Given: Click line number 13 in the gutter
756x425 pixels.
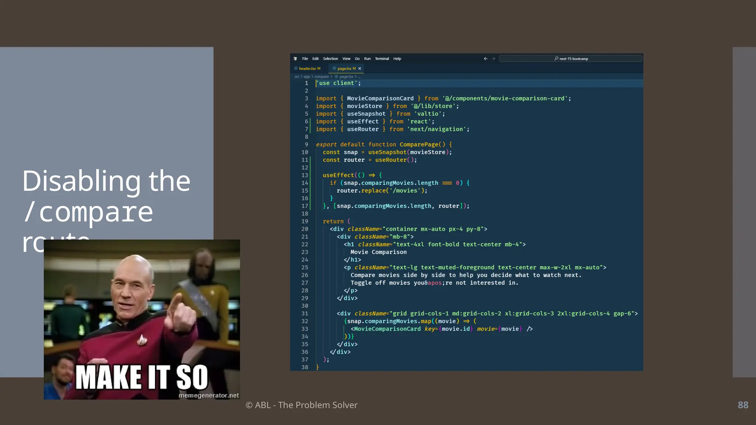Looking at the screenshot, I should [305, 175].
